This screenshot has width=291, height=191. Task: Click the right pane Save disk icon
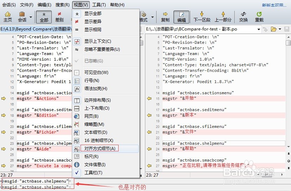[287, 29]
